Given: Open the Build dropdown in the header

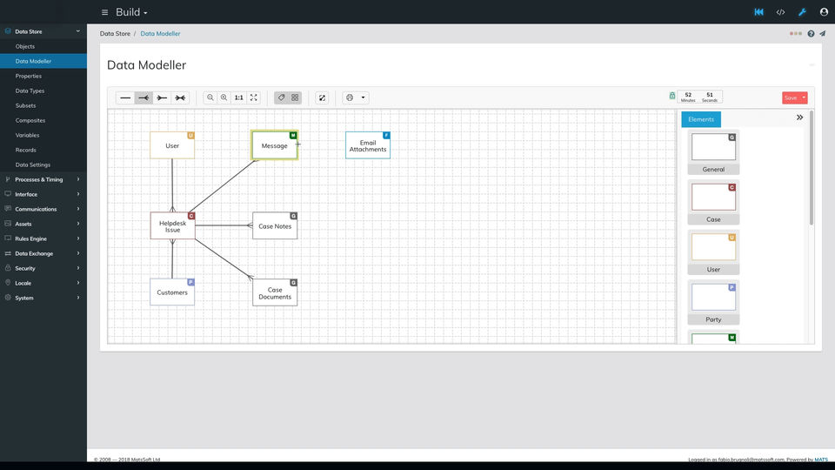Looking at the screenshot, I should [131, 12].
